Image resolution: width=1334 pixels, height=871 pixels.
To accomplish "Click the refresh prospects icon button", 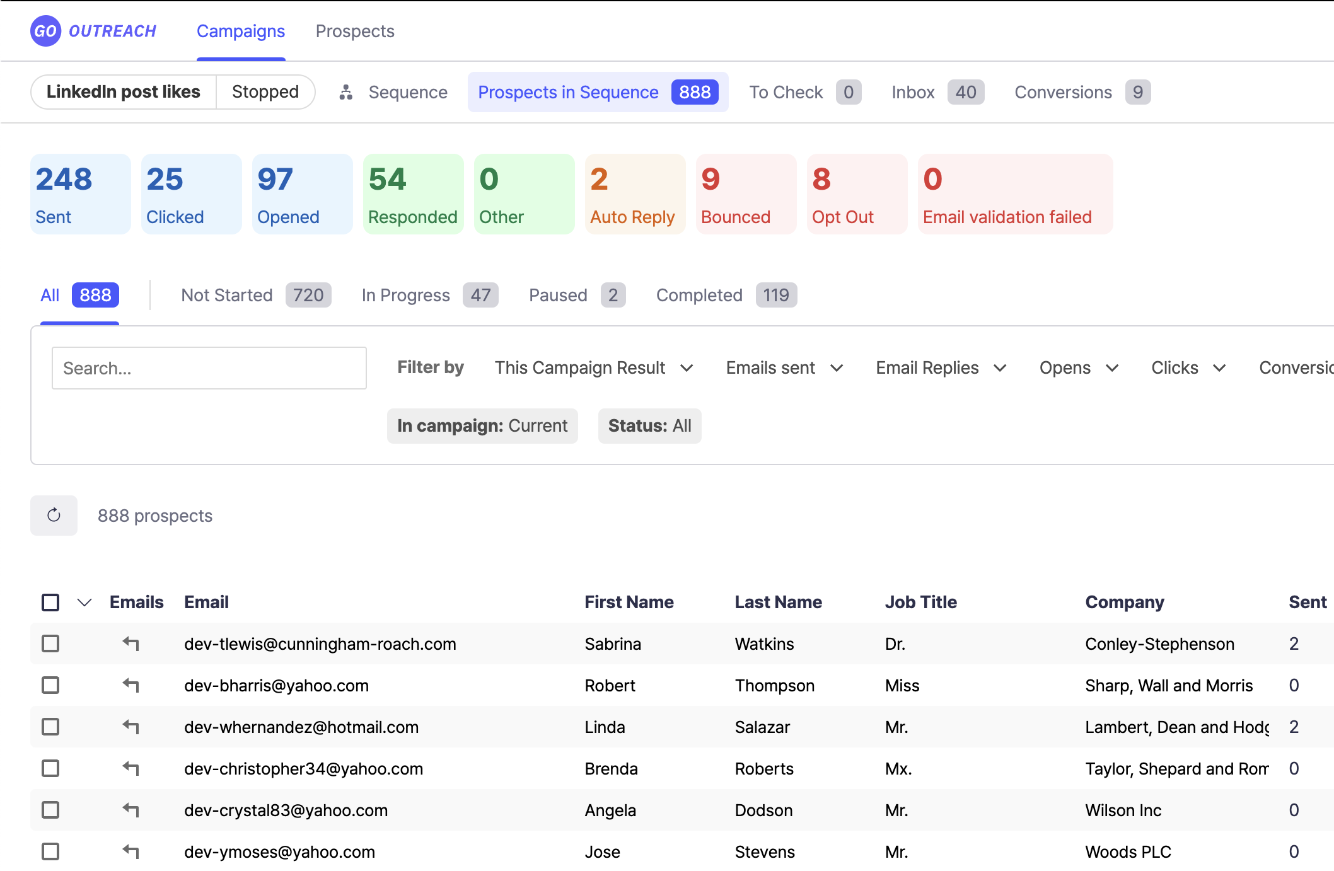I will tap(54, 516).
